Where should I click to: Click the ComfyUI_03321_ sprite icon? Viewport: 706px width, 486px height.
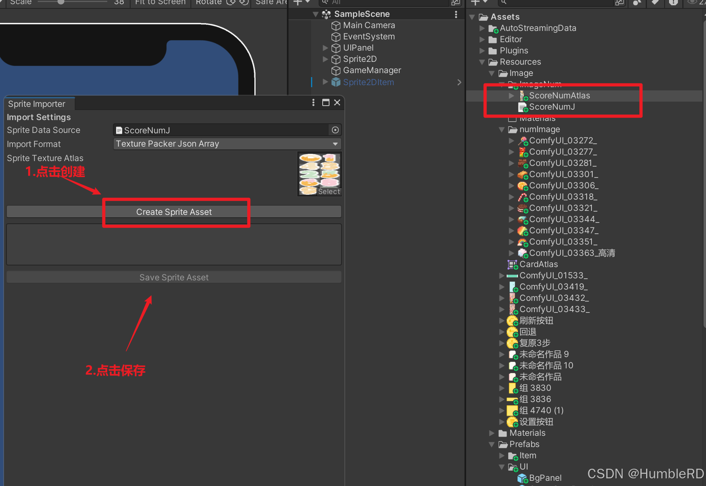(x=523, y=208)
